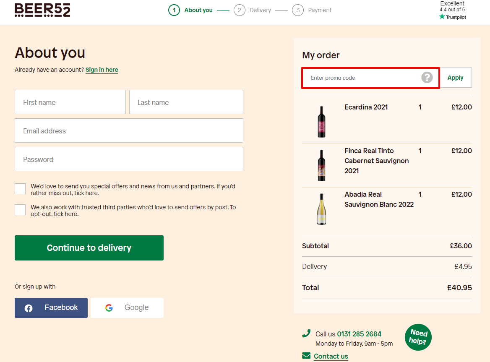Click the phone icon next to the call number
Screen dimensions: 490x362
click(306, 333)
